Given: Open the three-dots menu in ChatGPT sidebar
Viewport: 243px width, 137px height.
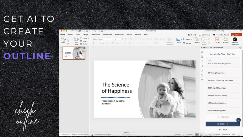Looking at the screenshot, I should 202,79.
